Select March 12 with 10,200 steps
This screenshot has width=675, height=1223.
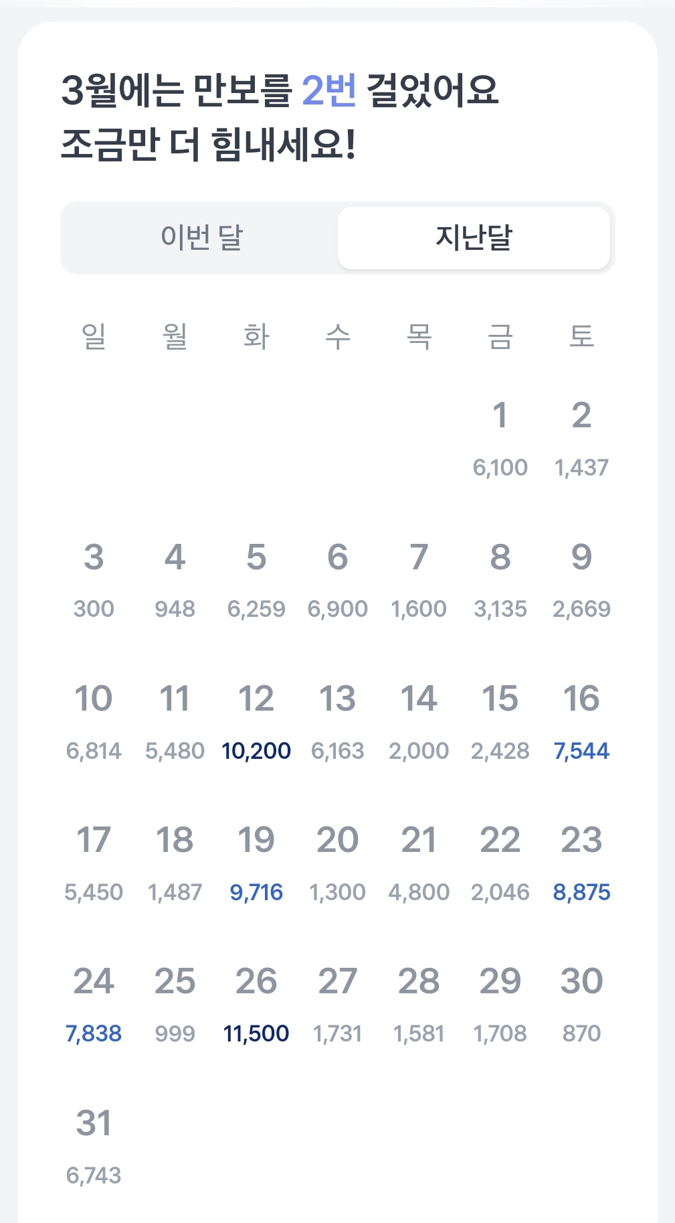[256, 722]
